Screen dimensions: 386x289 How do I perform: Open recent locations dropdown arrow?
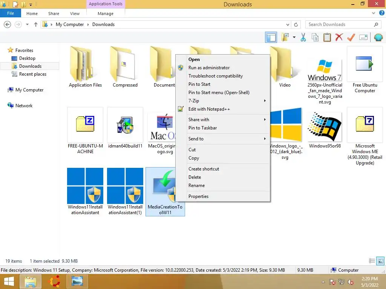[x=27, y=24]
